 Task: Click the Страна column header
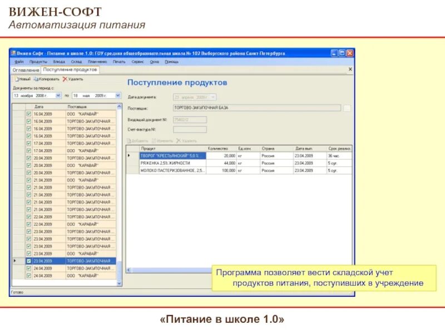coord(276,149)
